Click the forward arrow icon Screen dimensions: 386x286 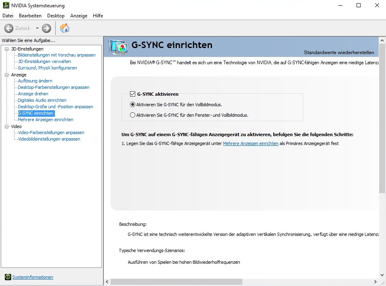point(46,28)
